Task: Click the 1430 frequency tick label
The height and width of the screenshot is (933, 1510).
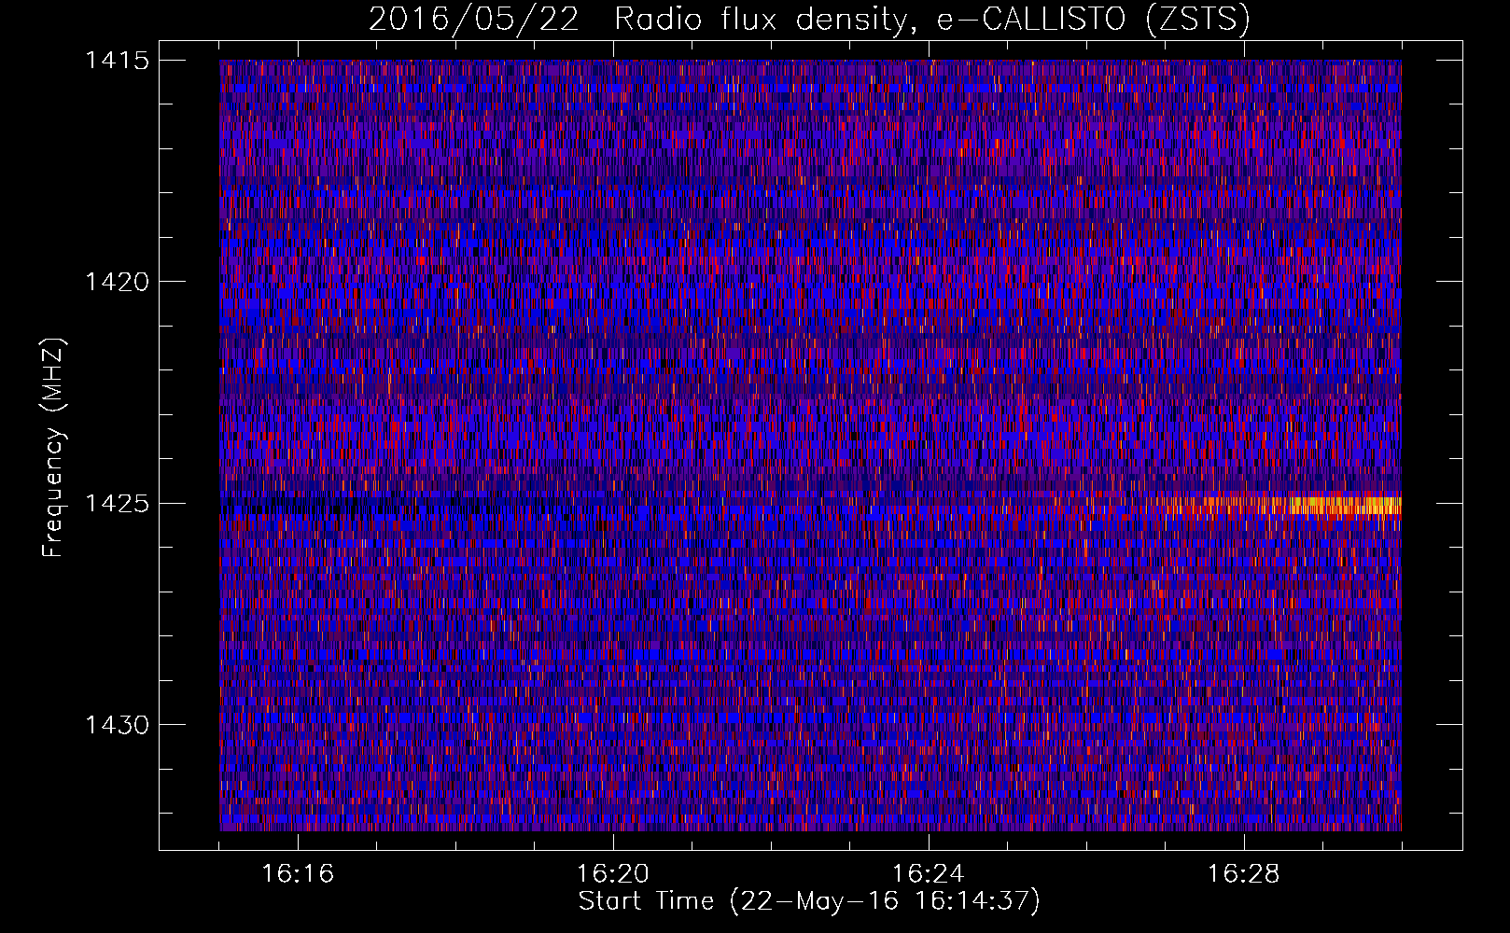Action: coord(118,725)
